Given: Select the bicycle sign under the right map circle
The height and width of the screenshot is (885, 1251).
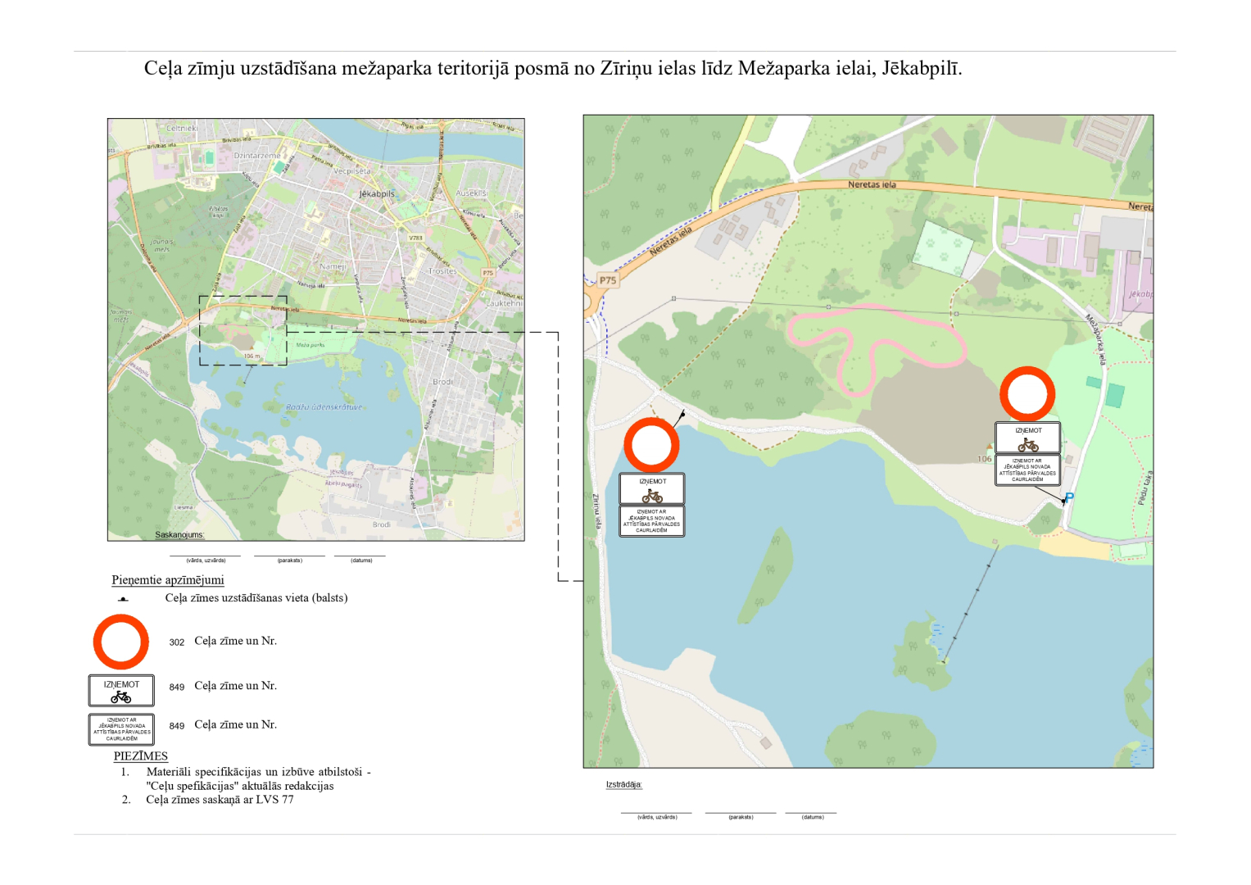Looking at the screenshot, I should tap(1027, 438).
